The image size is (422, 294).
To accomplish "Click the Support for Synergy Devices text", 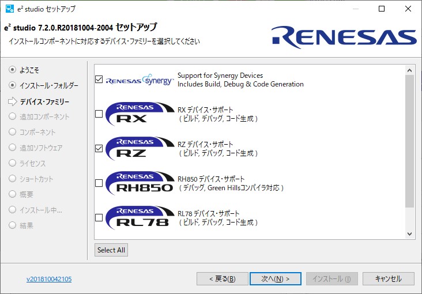I will coord(220,76).
